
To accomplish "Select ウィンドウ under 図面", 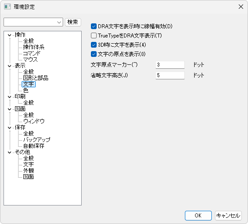I will (34, 121).
